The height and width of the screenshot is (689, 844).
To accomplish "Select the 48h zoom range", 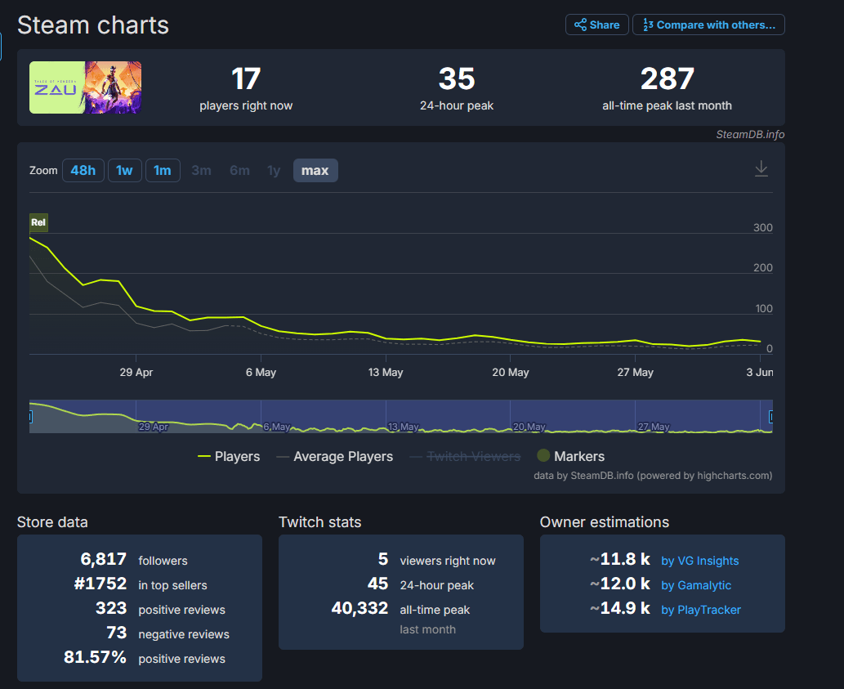I will point(83,170).
